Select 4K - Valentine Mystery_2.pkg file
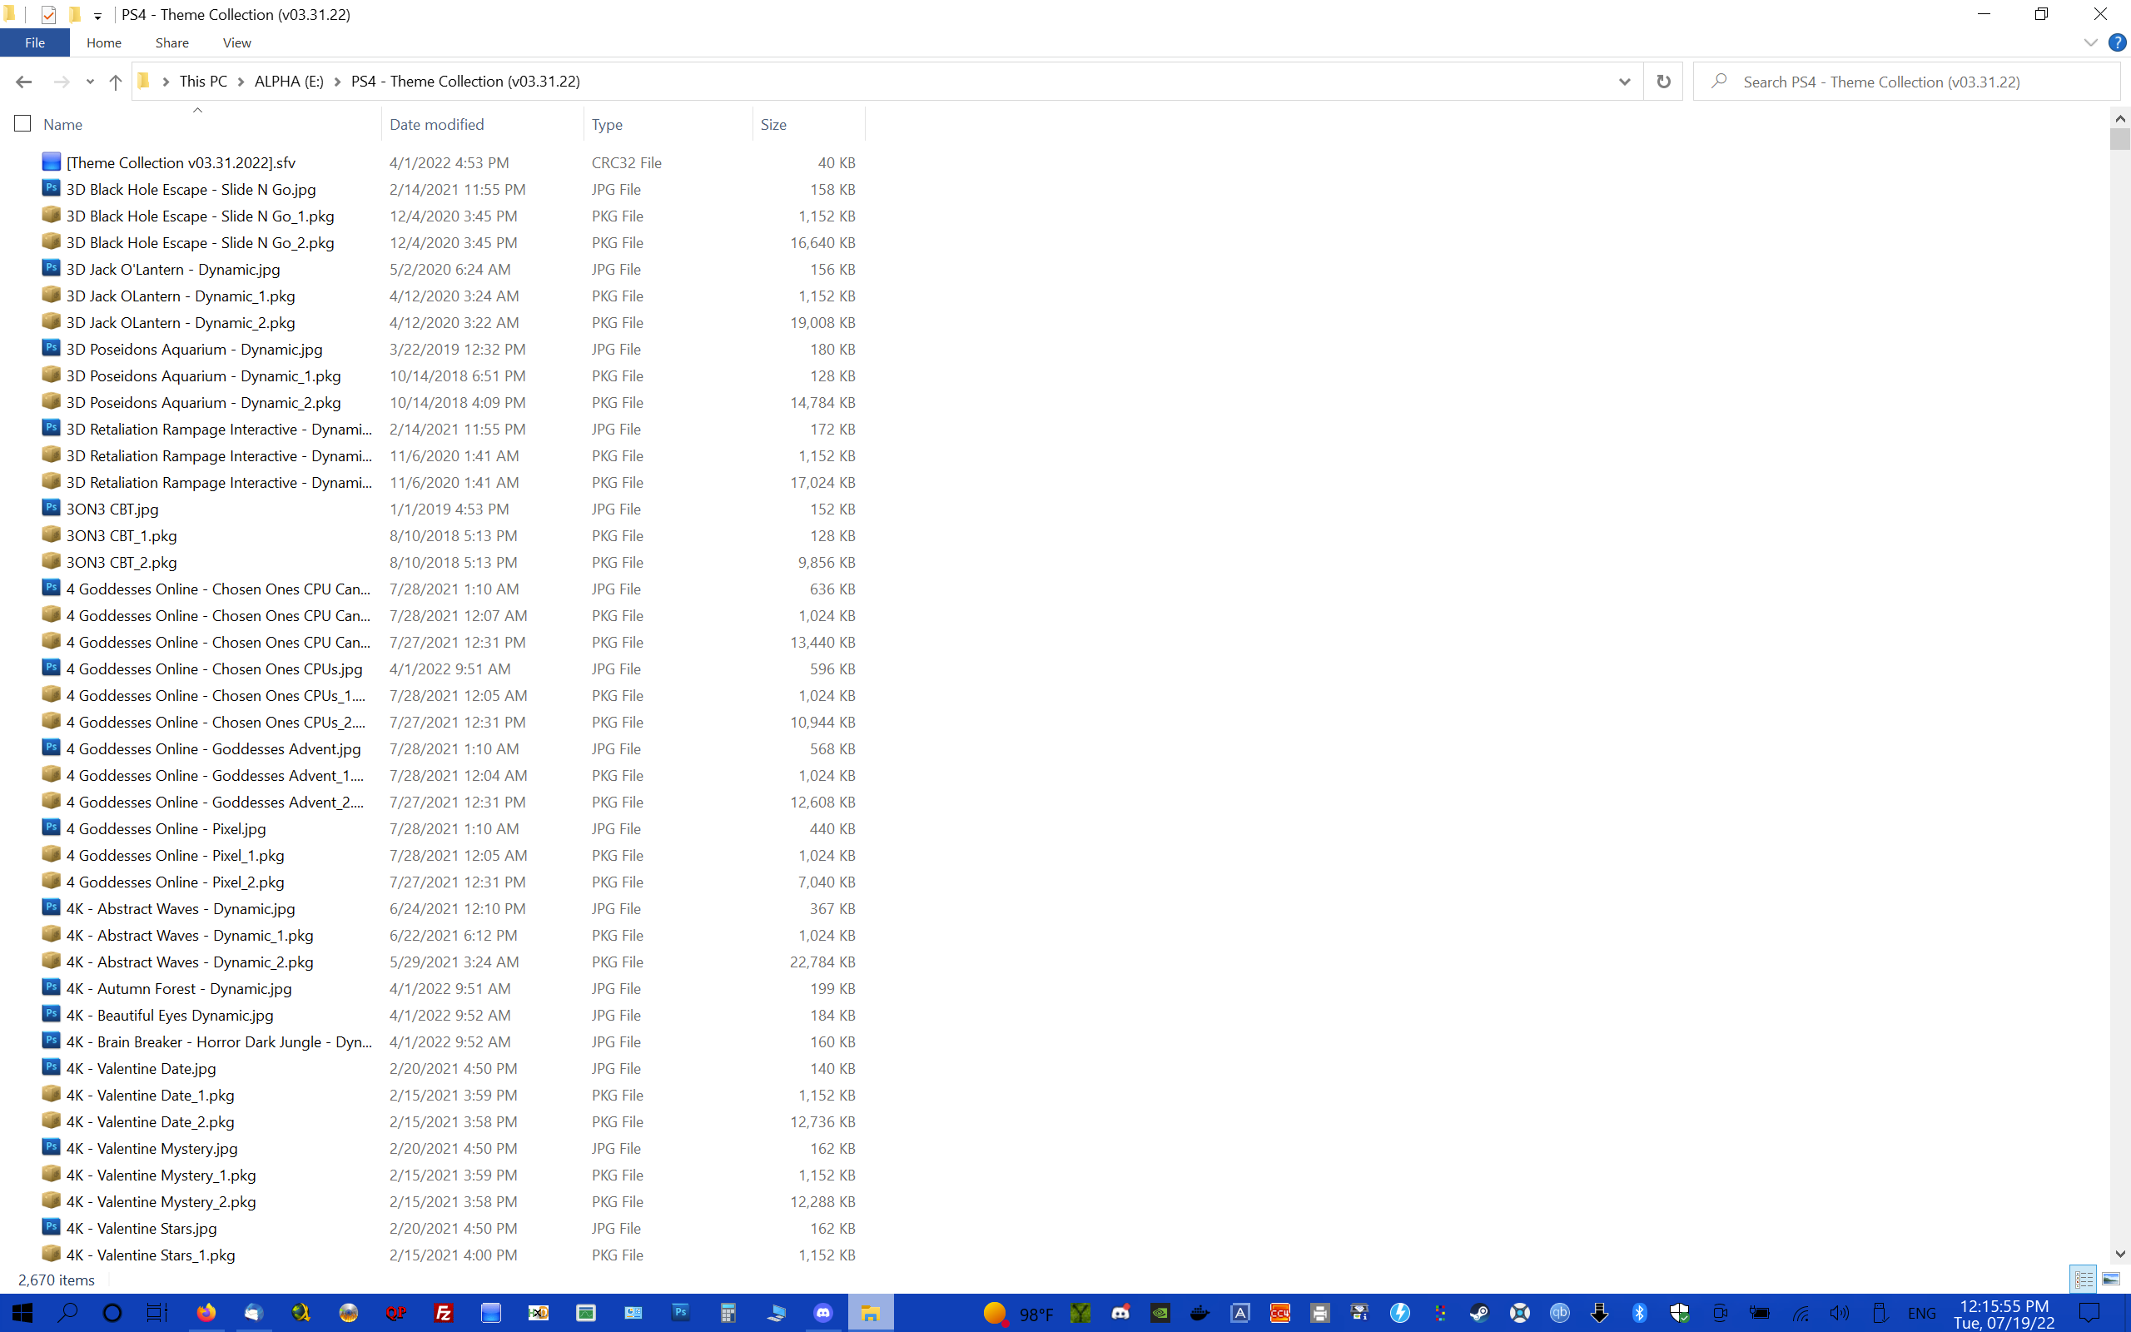The height and width of the screenshot is (1332, 2131). (x=161, y=1201)
